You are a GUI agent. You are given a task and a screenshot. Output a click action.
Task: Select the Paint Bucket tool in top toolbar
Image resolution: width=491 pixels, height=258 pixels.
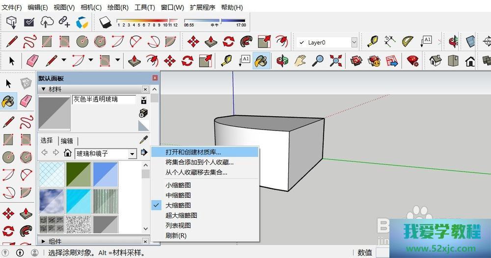click(262, 61)
